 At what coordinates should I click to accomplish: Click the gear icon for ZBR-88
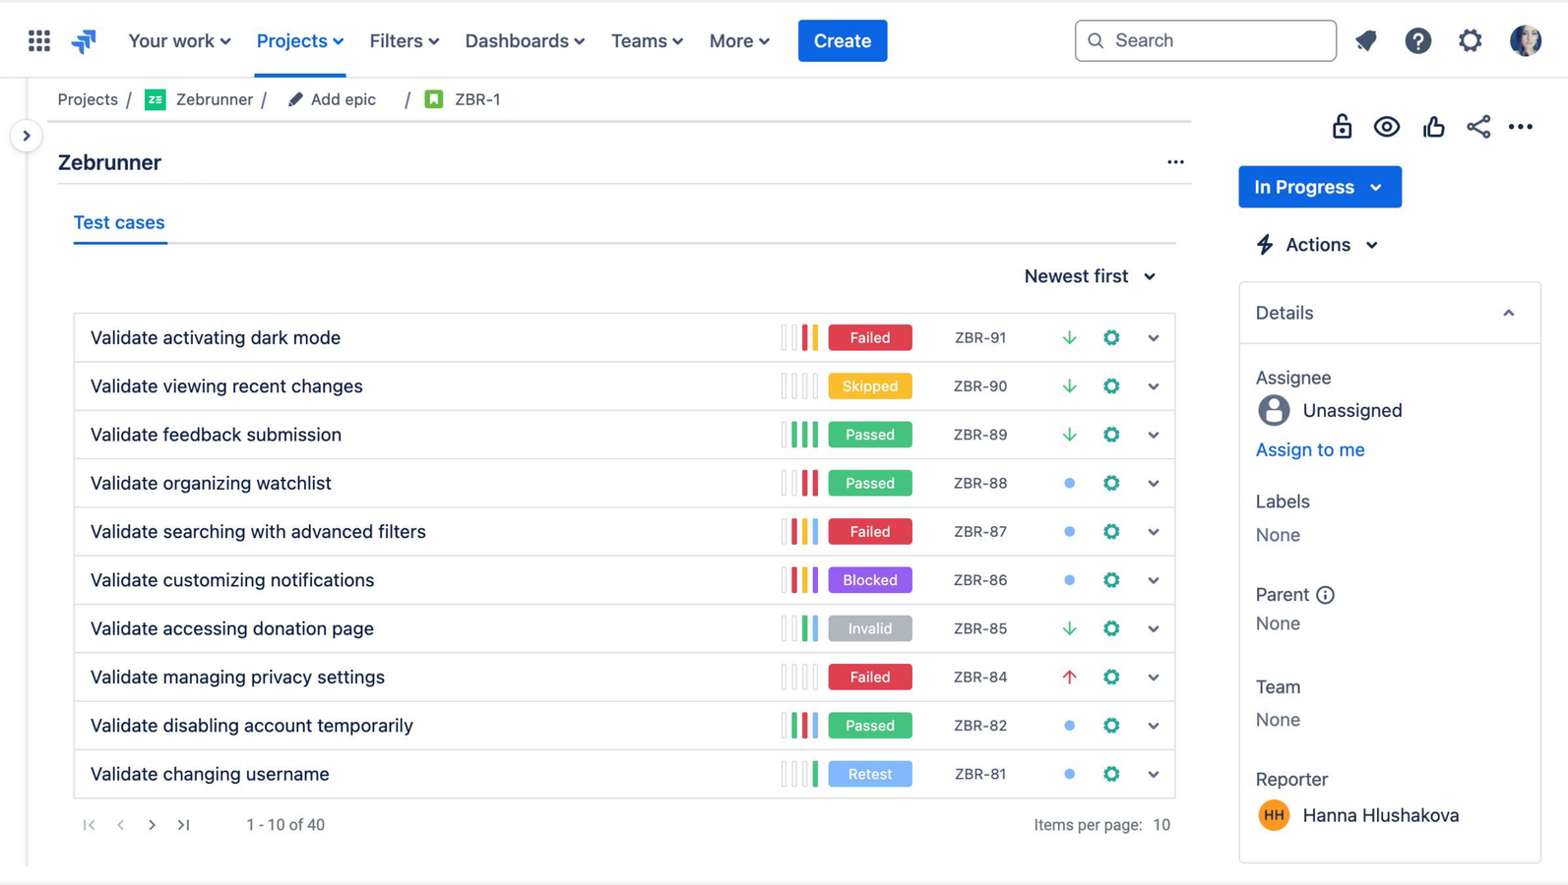[x=1111, y=483]
